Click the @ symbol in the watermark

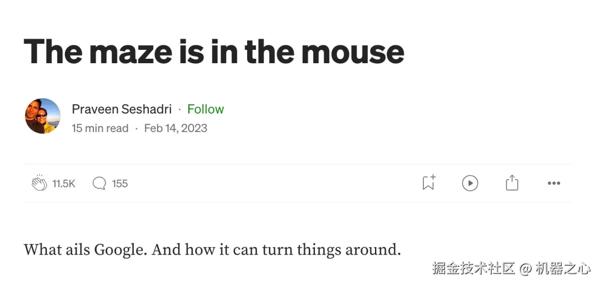coord(526,269)
